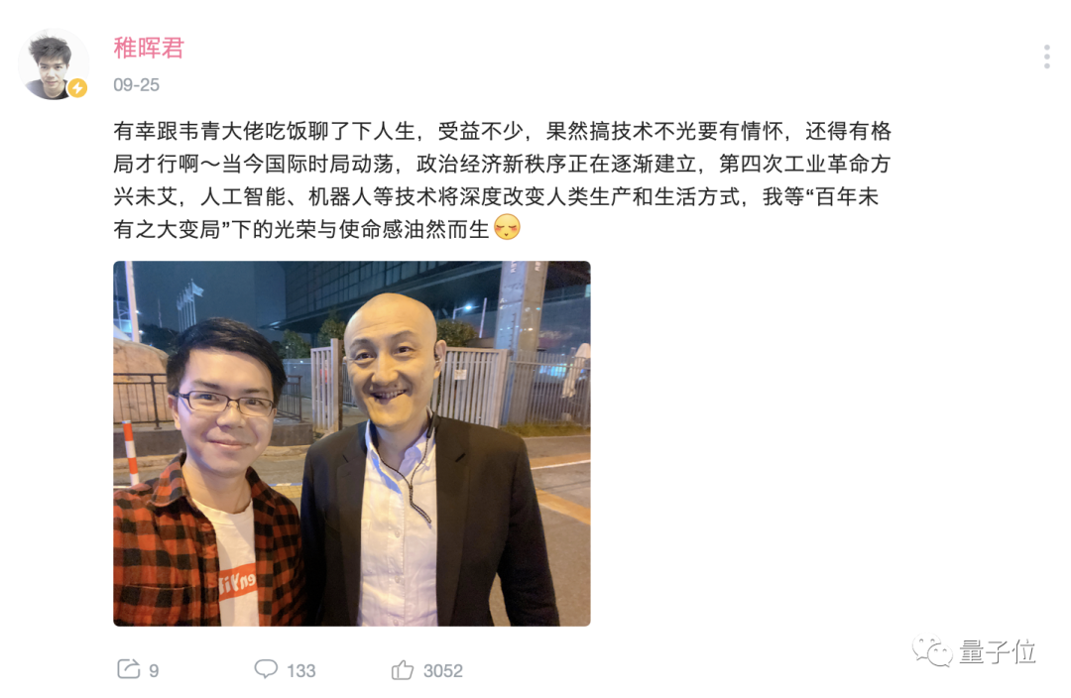Open the three-dot more options menu
This screenshot has width=1071, height=698.
click(1046, 57)
